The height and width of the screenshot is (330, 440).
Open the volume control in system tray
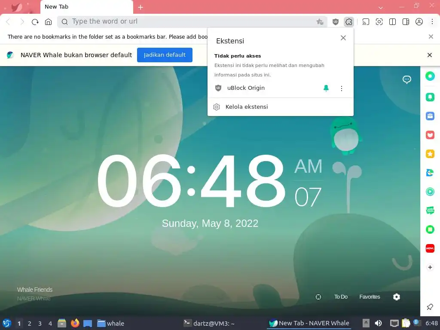pos(378,323)
